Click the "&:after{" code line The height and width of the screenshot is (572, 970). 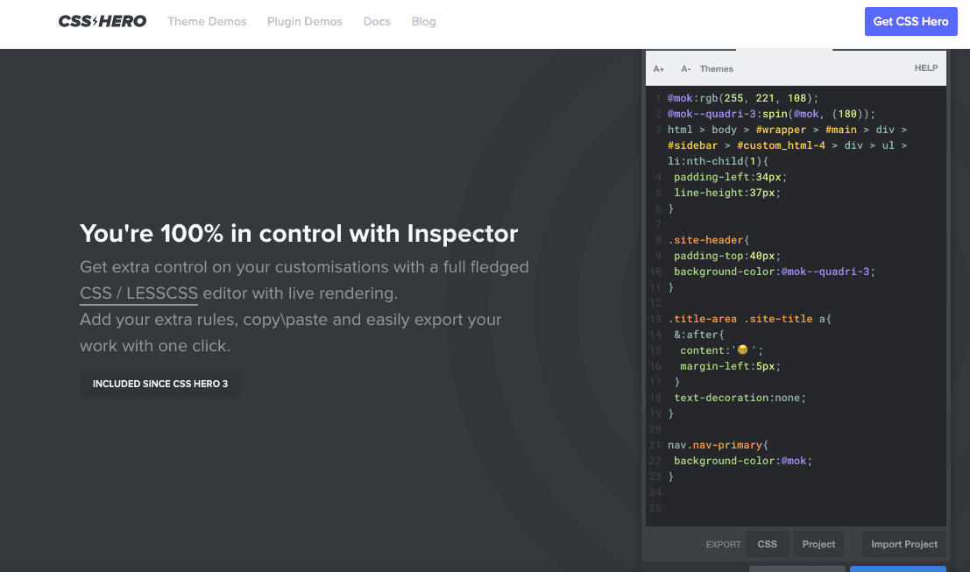(x=699, y=335)
